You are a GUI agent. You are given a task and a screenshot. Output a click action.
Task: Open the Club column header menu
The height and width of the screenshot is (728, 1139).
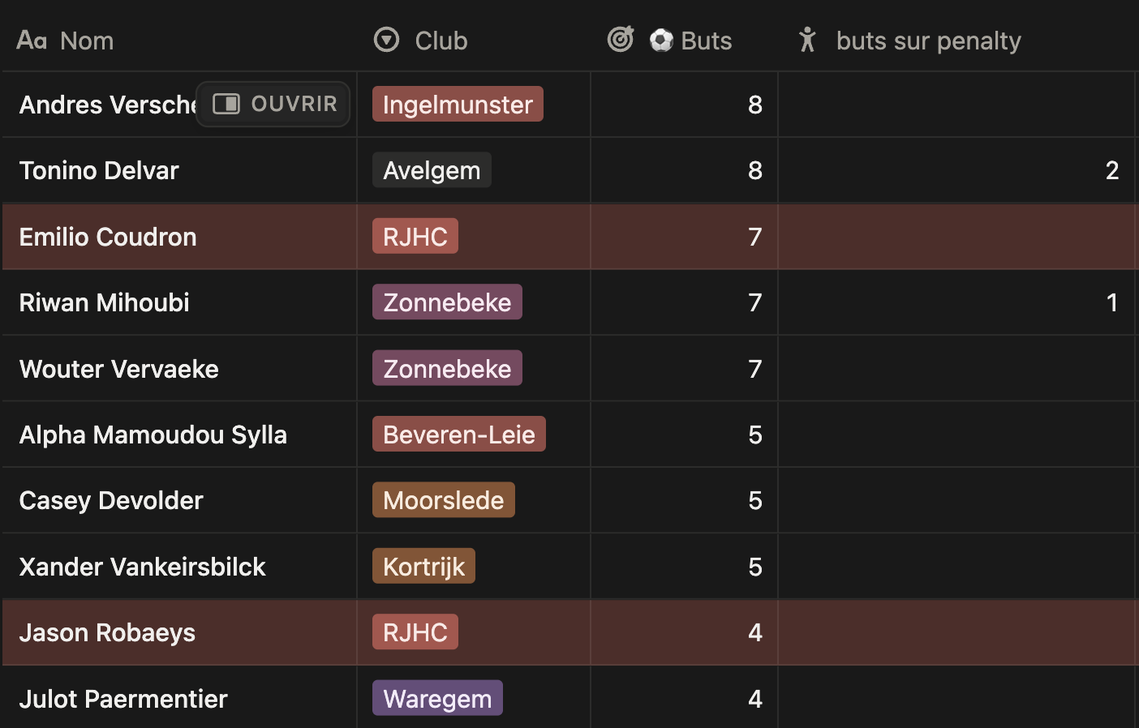[441, 41]
